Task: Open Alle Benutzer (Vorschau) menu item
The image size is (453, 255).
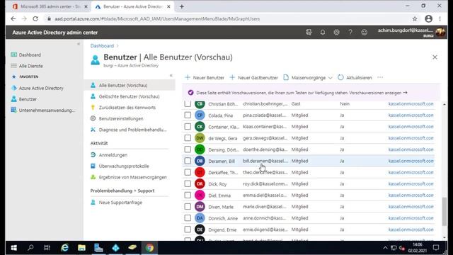Action: point(130,85)
